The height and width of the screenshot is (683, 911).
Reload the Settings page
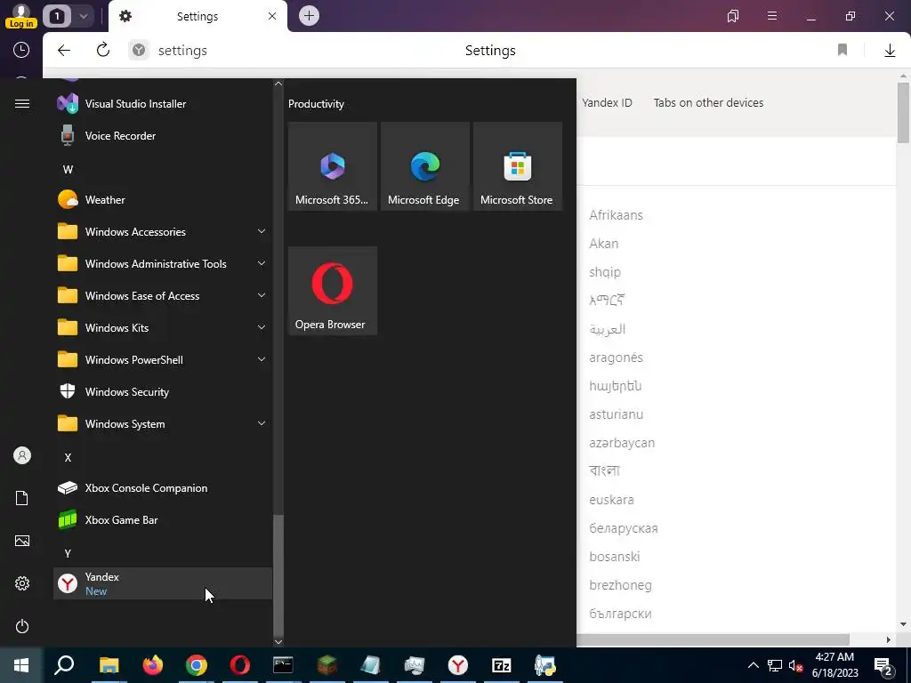pos(103,51)
